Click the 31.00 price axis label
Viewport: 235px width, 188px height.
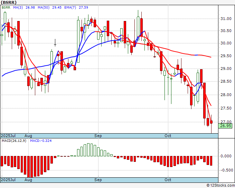[226, 19]
